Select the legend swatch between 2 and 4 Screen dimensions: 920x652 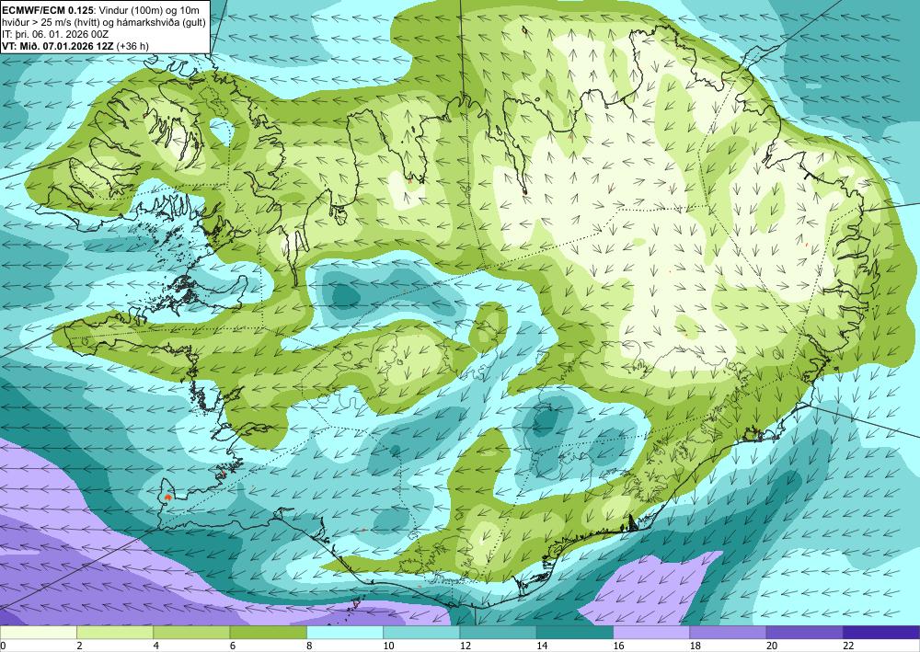pyautogui.click(x=115, y=633)
